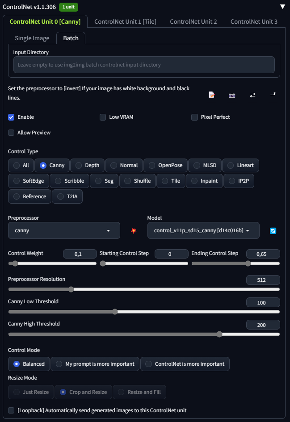Open the Model control_v11p_sd15_canny dropdown
This screenshot has height=422, width=290.
pos(203,230)
